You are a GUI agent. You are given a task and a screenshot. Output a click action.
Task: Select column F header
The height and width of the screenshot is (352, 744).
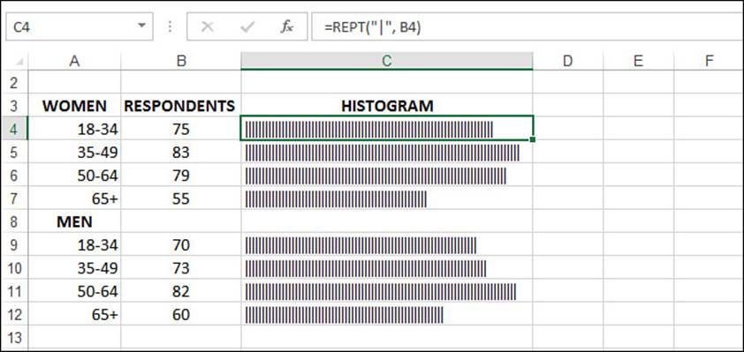click(x=709, y=61)
